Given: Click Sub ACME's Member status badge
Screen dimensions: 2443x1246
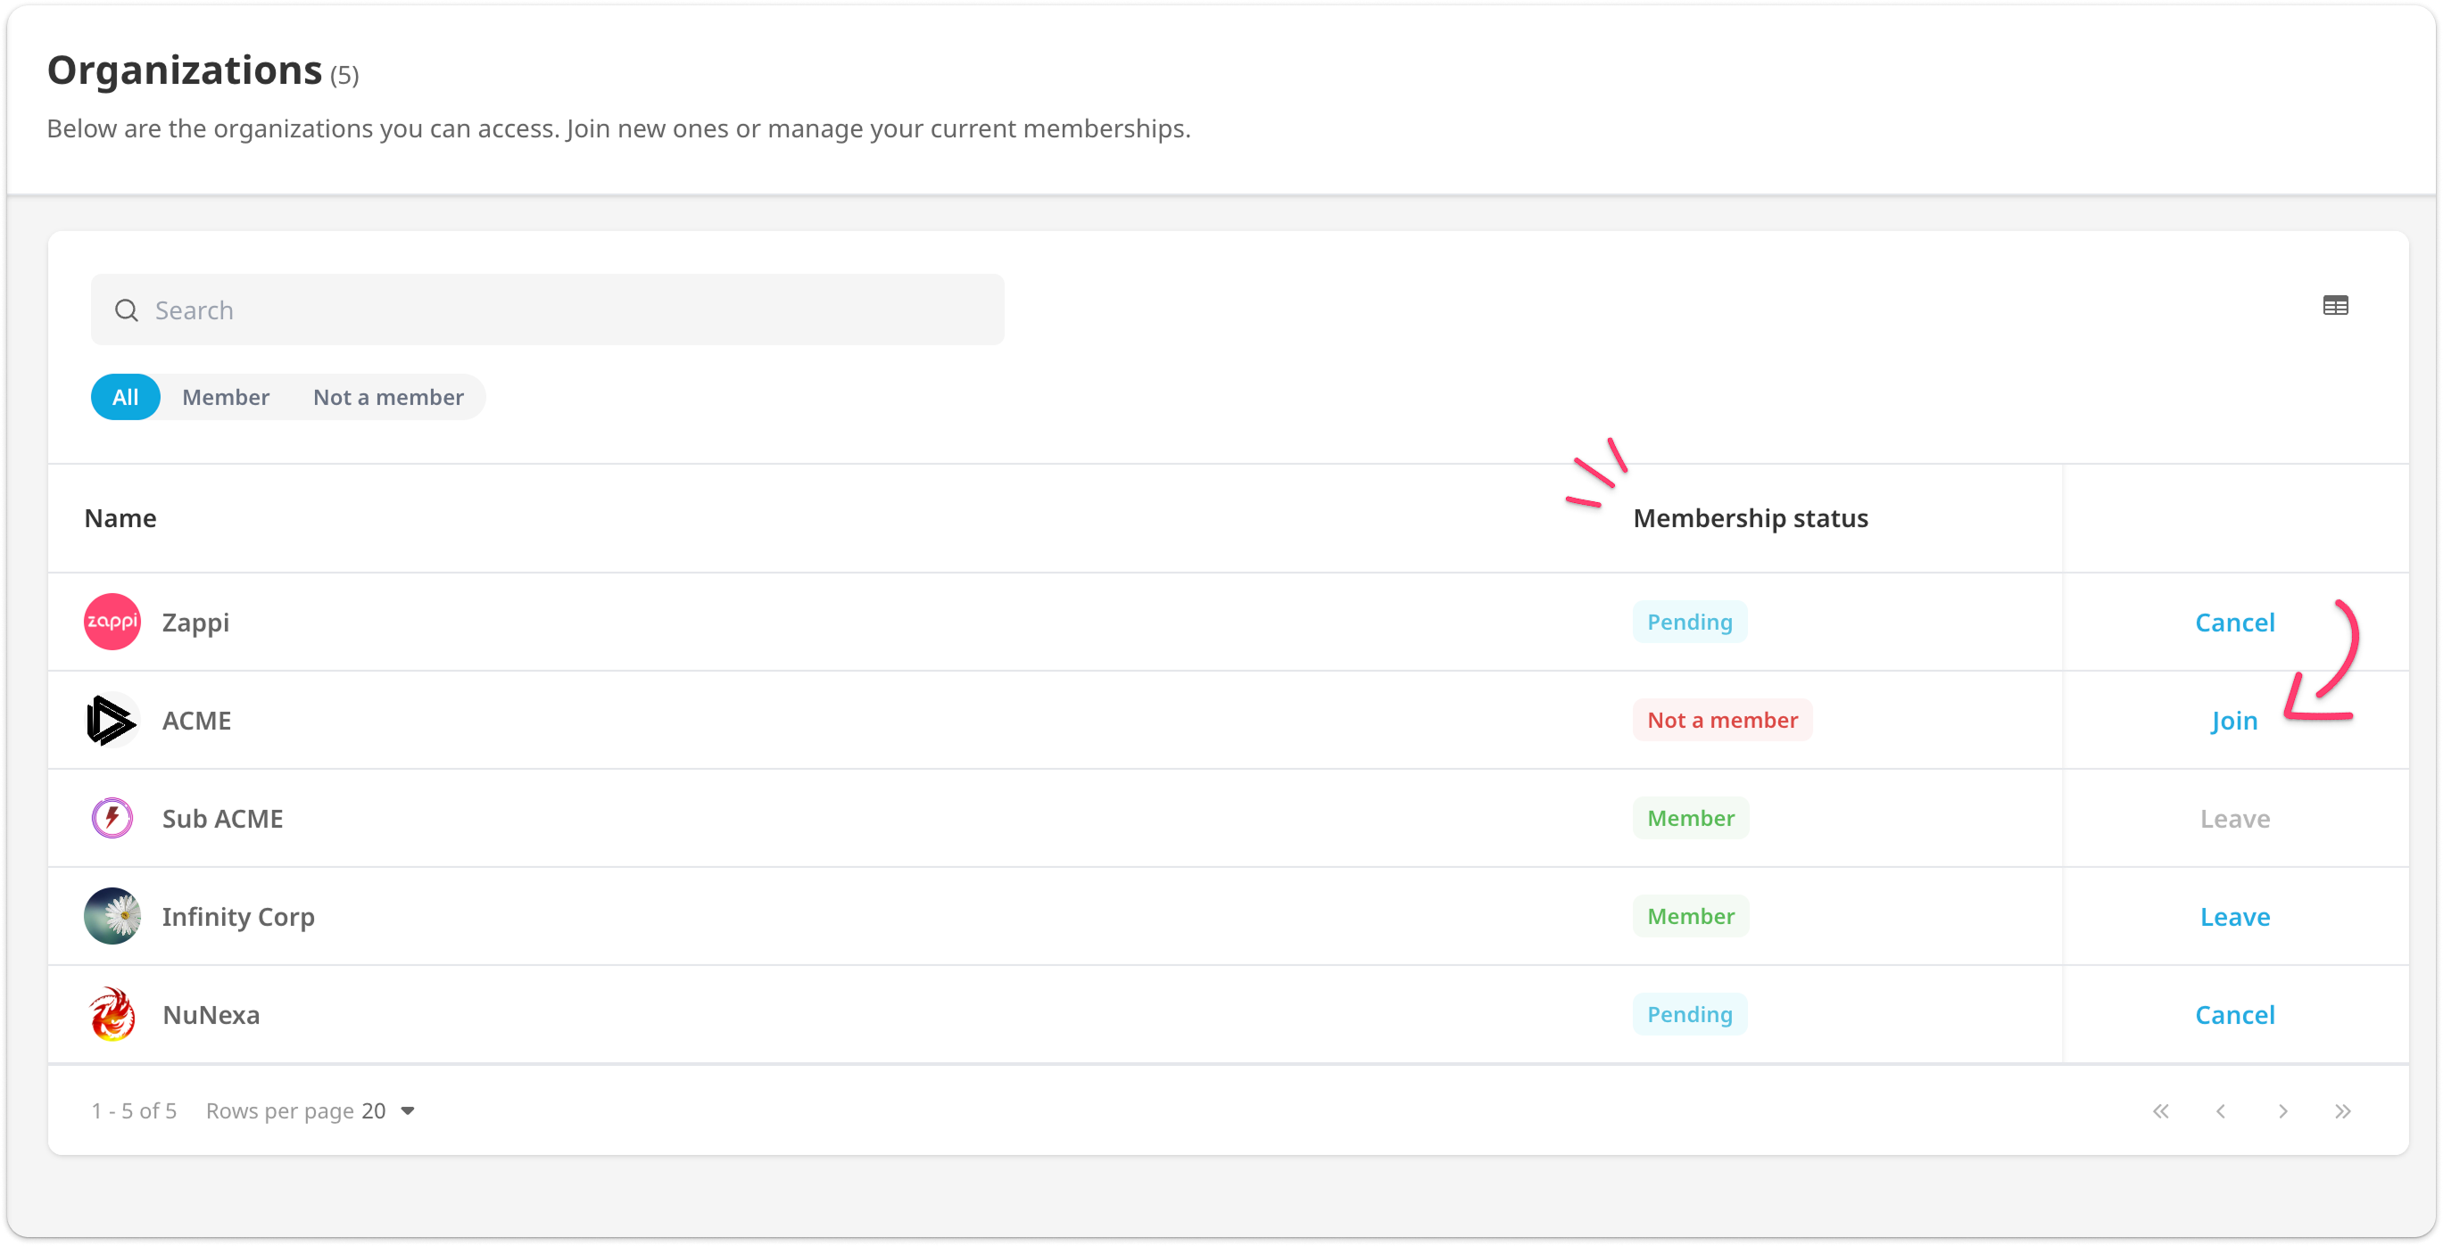Looking at the screenshot, I should coord(1690,819).
